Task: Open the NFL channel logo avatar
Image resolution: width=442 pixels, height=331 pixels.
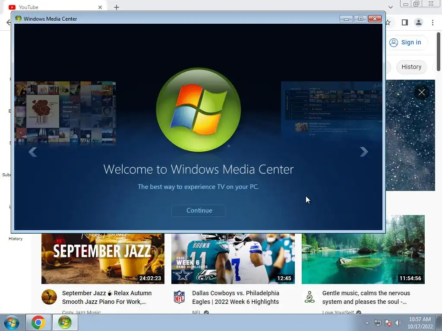Action: pos(179,297)
